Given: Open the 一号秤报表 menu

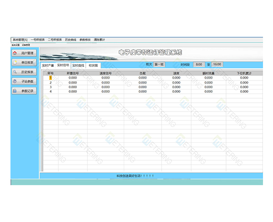Looking at the screenshot, I should [x=38, y=40].
